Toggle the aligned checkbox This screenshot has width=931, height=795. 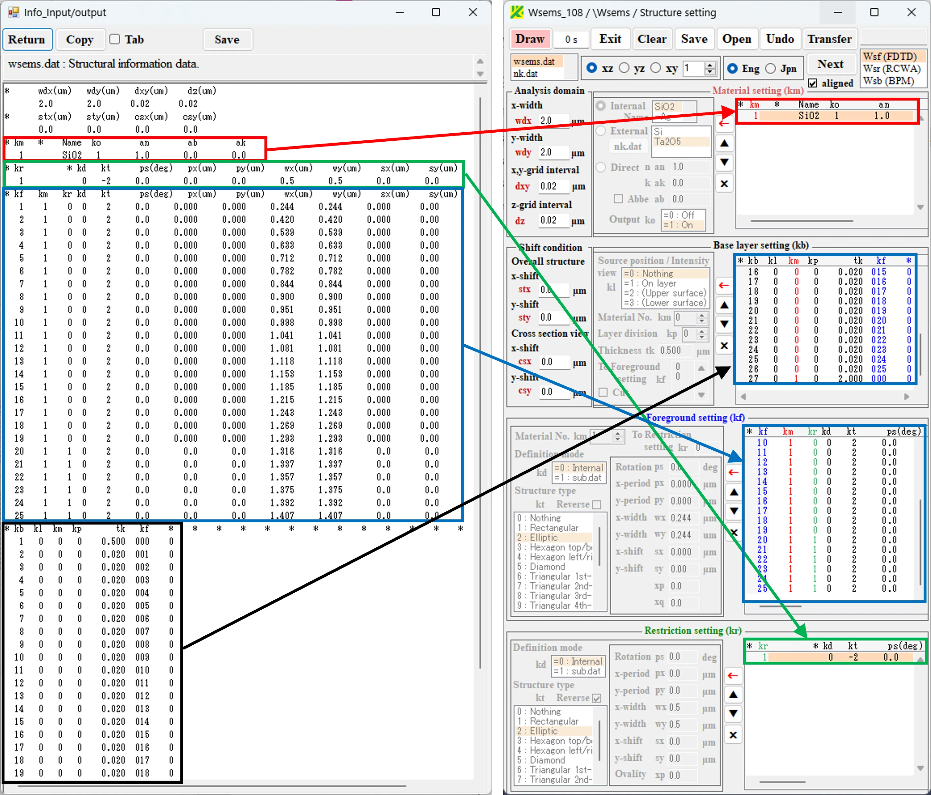812,83
